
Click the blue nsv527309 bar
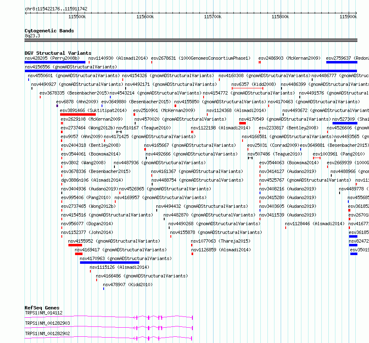click(345, 123)
